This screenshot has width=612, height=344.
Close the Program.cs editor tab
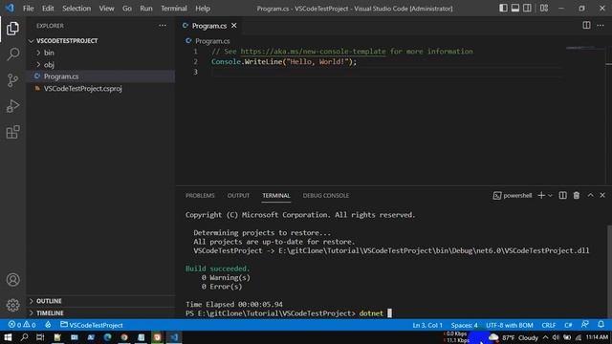point(233,26)
